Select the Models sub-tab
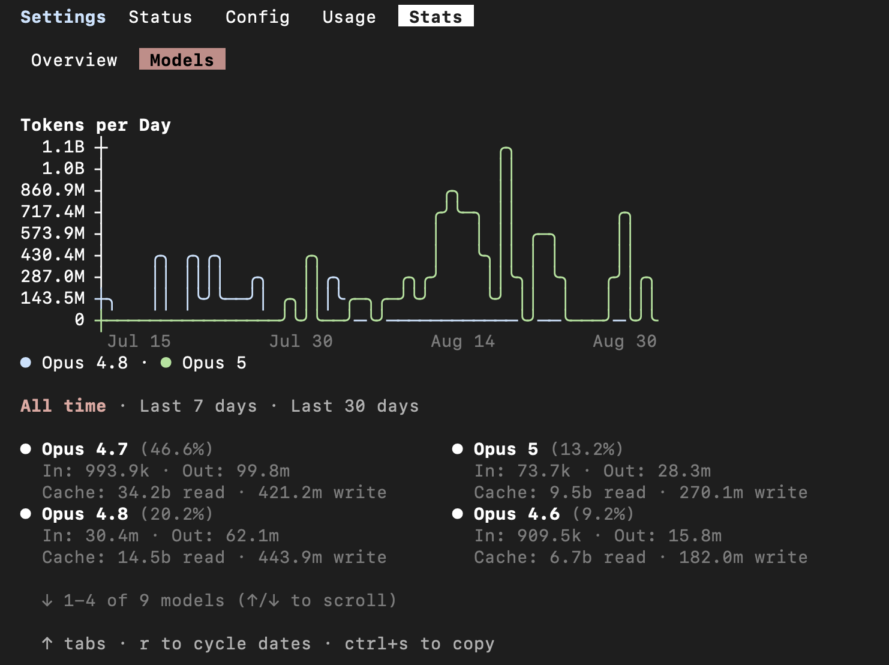The image size is (889, 665). (x=182, y=59)
